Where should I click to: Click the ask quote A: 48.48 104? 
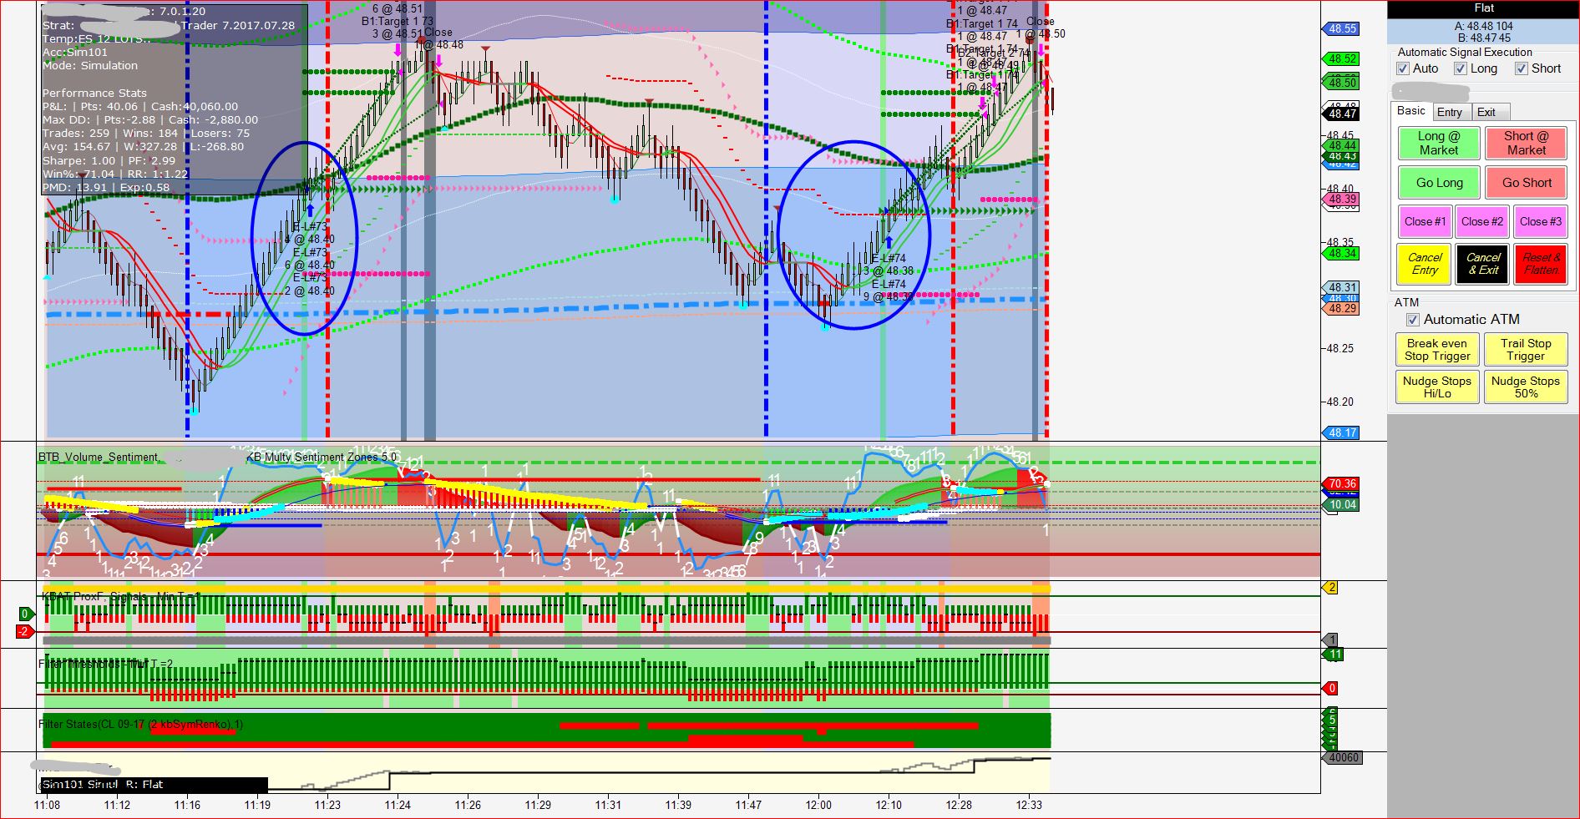tap(1483, 27)
